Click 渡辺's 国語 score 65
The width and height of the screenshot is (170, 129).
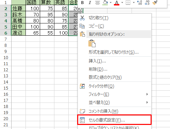point(33,33)
